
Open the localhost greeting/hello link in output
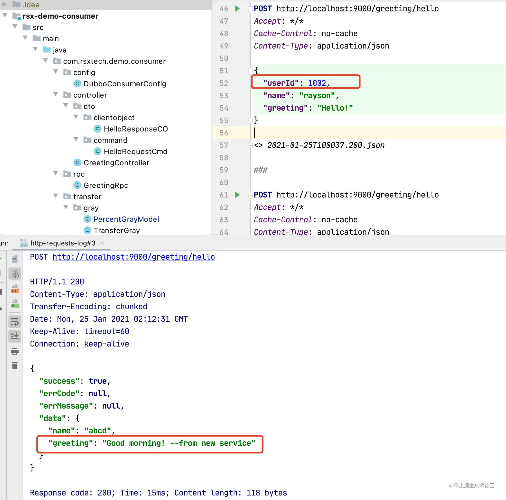(x=134, y=257)
